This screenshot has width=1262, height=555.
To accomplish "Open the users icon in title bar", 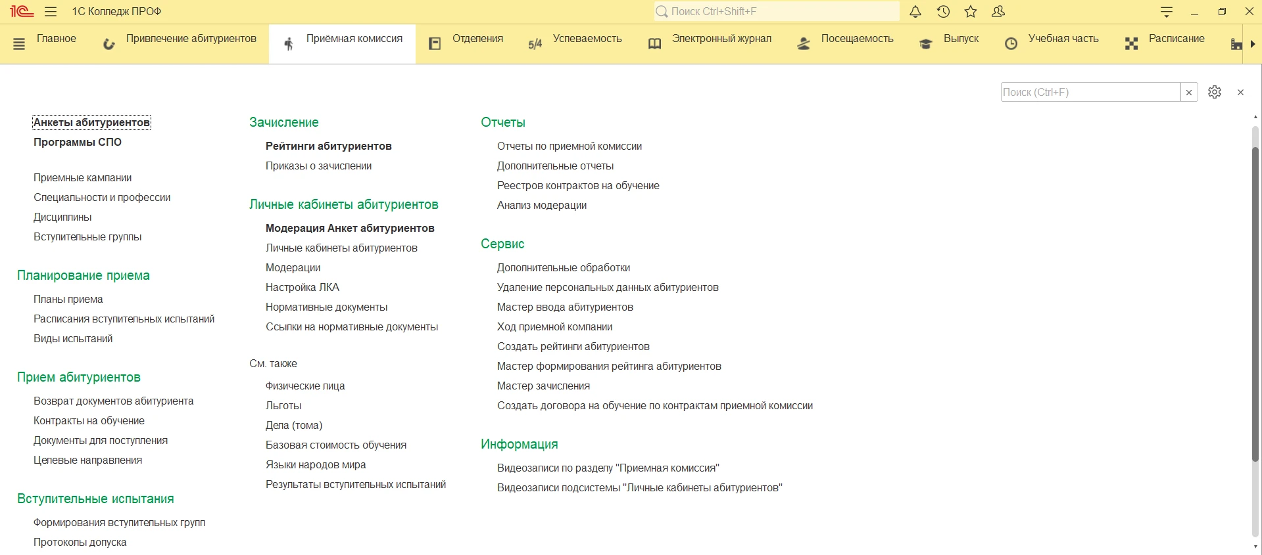I will tap(998, 11).
